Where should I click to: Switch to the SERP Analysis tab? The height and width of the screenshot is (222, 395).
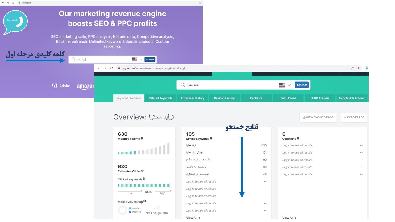(x=320, y=98)
